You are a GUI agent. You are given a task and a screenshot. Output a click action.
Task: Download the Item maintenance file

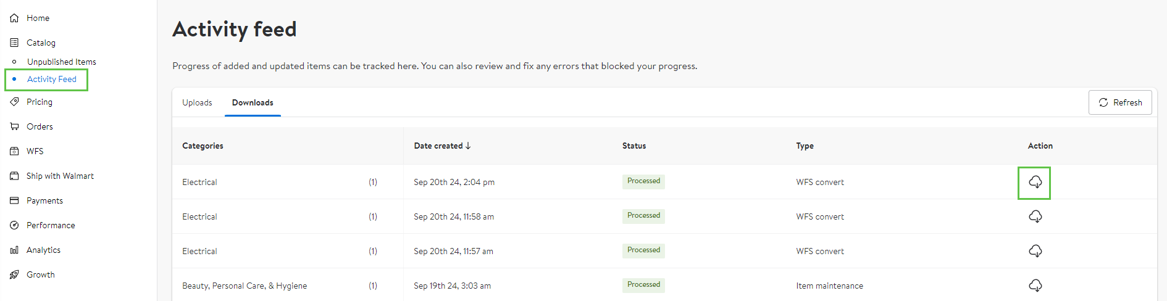point(1035,286)
